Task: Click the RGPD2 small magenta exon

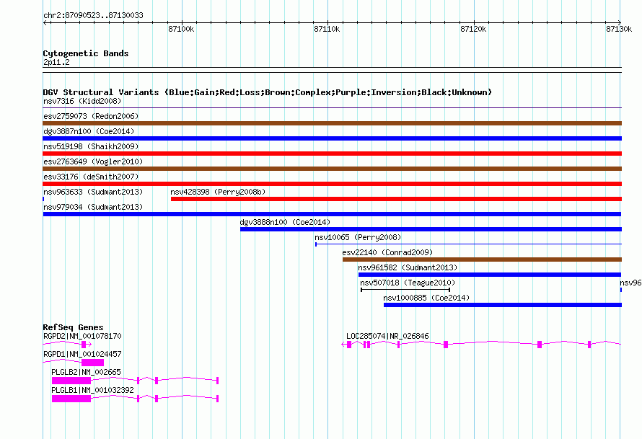Action: point(84,345)
